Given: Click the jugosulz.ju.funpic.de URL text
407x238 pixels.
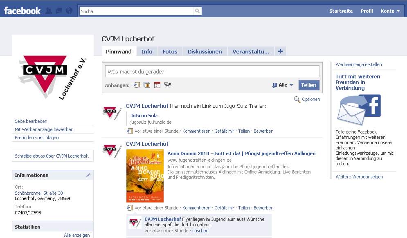Looking at the screenshot, I should (151, 122).
